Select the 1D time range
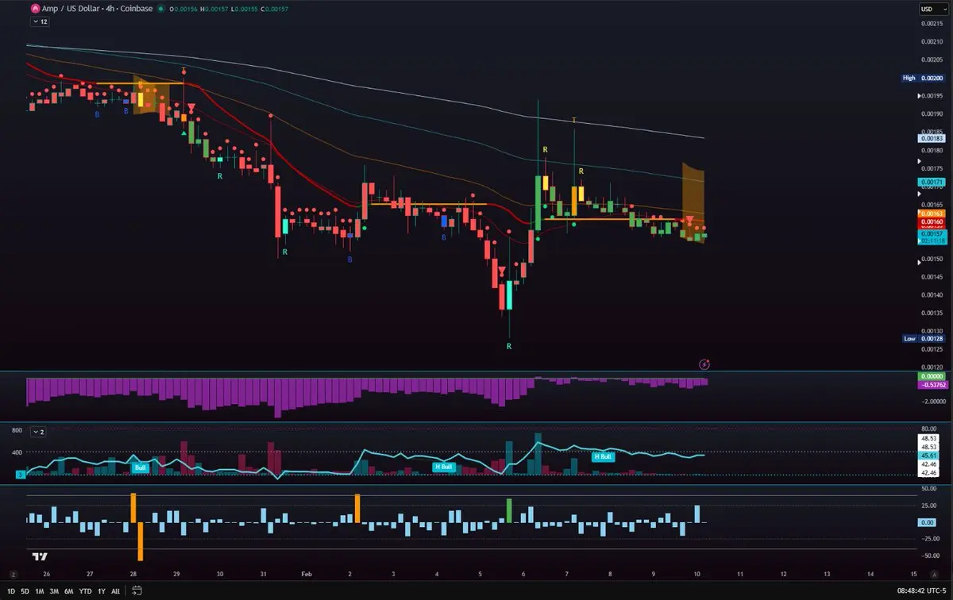The height and width of the screenshot is (600, 953). [12, 590]
